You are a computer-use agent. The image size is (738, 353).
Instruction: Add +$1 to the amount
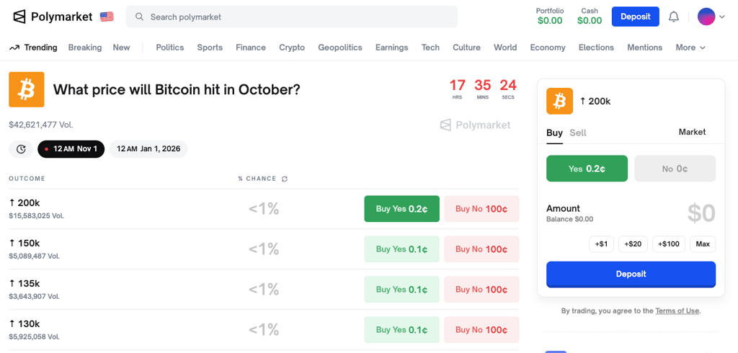pos(601,244)
